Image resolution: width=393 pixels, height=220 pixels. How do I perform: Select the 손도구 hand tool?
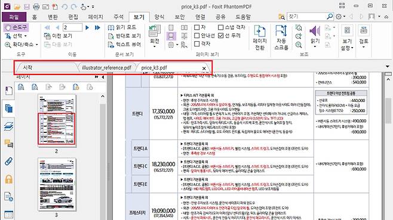point(16,27)
